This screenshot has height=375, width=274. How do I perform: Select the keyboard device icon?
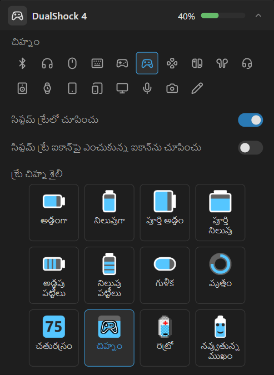97,63
